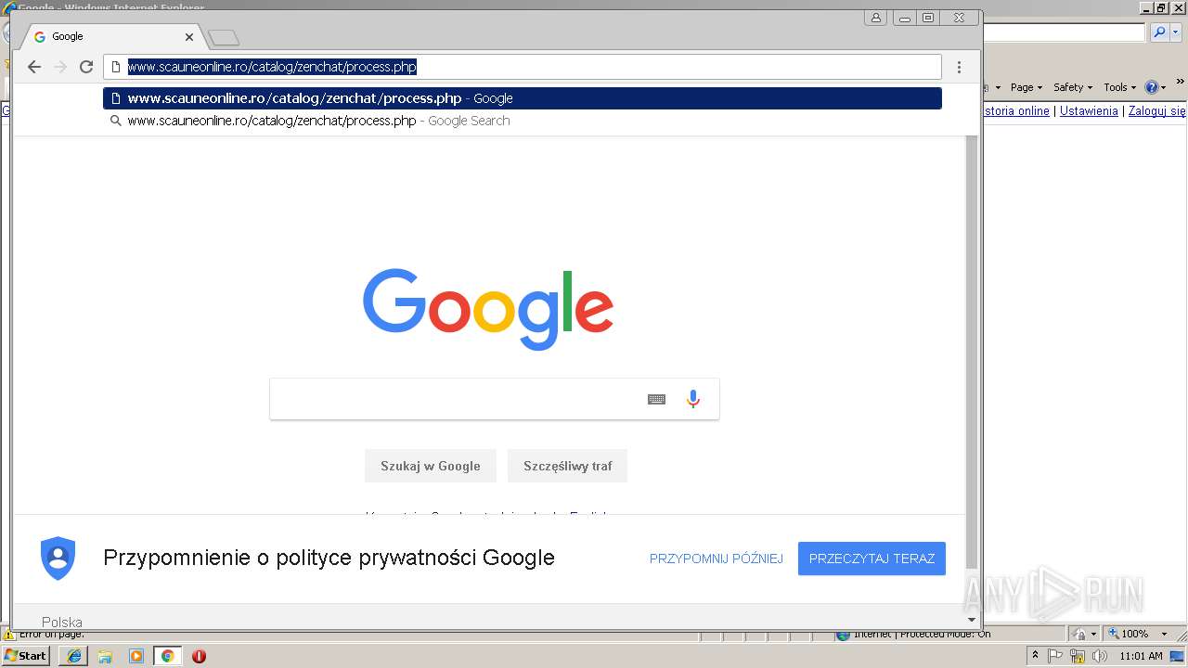Image resolution: width=1188 pixels, height=668 pixels.
Task: Launch Windows Media Player from taskbar
Action: pyautogui.click(x=136, y=656)
